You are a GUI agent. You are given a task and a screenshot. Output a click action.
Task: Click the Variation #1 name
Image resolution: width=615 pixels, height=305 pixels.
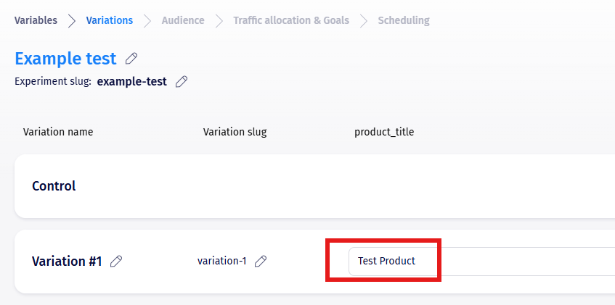67,262
